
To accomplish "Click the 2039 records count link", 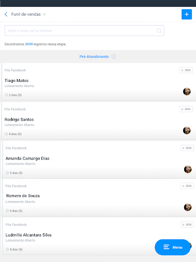I will pos(29,44).
